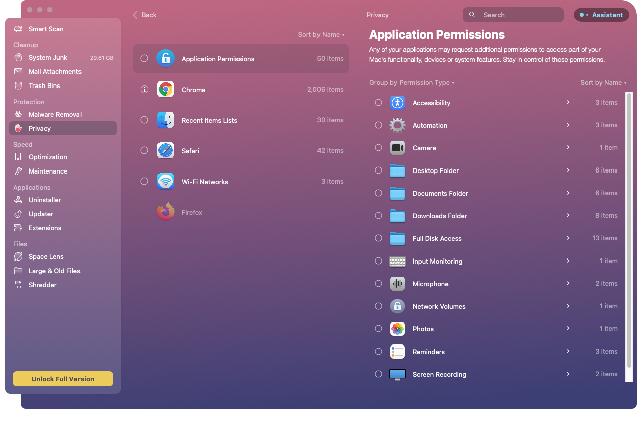Expand the Automation row chevron
The height and width of the screenshot is (431, 637).
(x=568, y=125)
